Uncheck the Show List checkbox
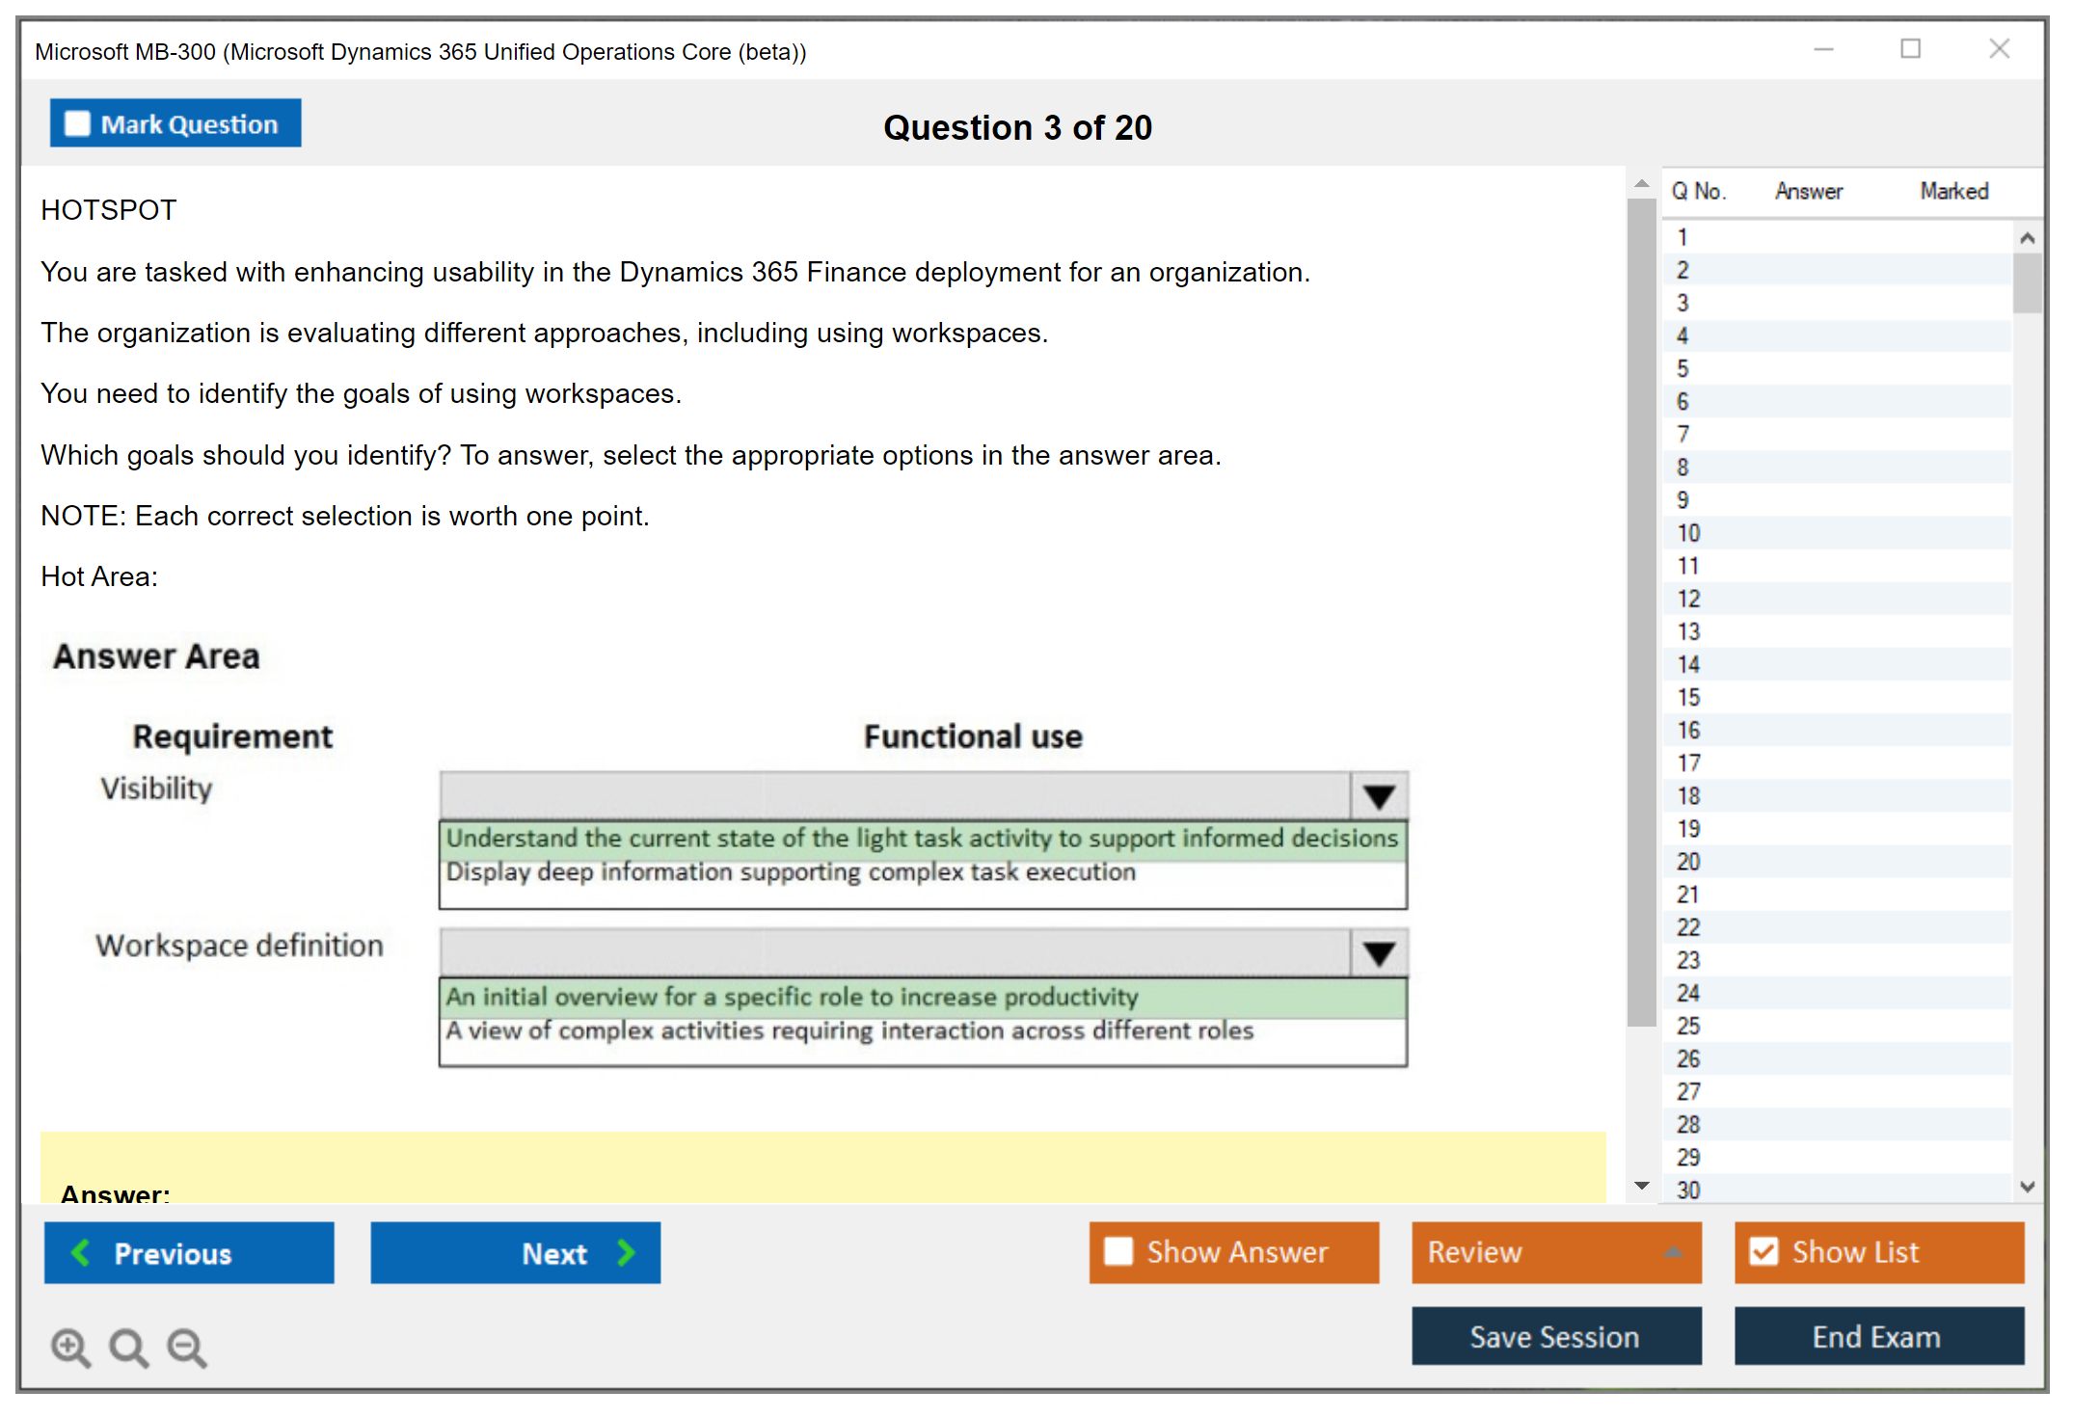The width and height of the screenshot is (2073, 1417). point(1763,1251)
